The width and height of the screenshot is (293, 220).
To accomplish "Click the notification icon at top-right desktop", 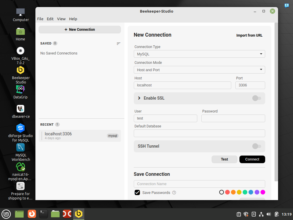I will point(287,6).
